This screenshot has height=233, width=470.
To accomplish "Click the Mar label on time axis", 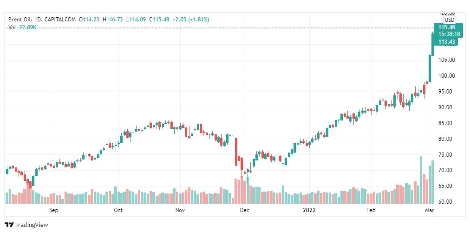I will (x=430, y=210).
